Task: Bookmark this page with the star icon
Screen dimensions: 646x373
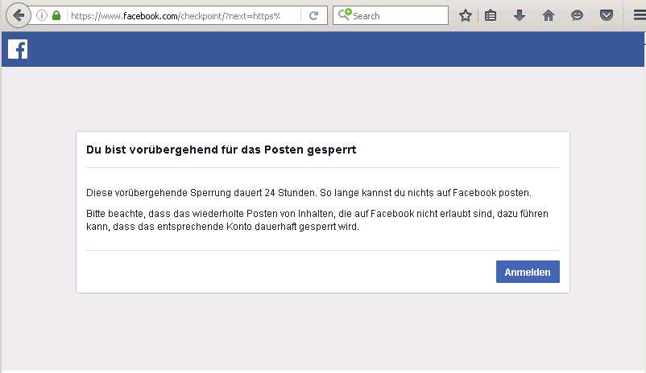Action: tap(465, 15)
